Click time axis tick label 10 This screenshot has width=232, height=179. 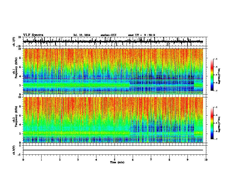pyautogui.click(x=206, y=160)
